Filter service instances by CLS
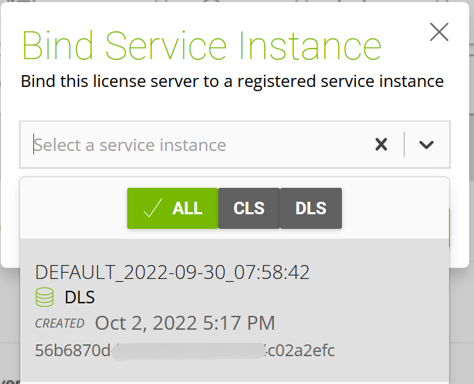Screen dimensions: 474x384 tap(249, 208)
